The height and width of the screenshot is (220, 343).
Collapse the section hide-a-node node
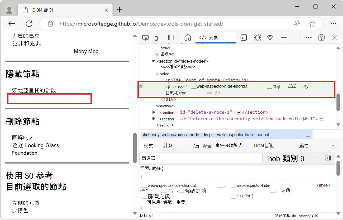click(153, 61)
